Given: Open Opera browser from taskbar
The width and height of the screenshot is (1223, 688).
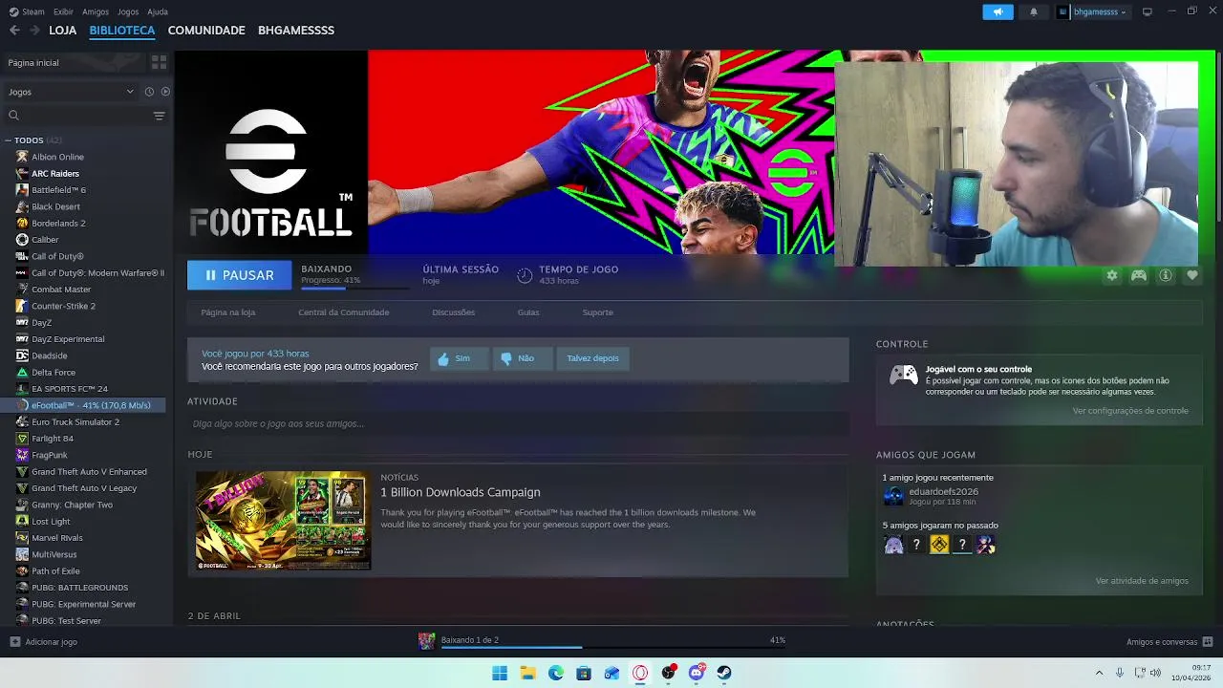Looking at the screenshot, I should [x=640, y=673].
